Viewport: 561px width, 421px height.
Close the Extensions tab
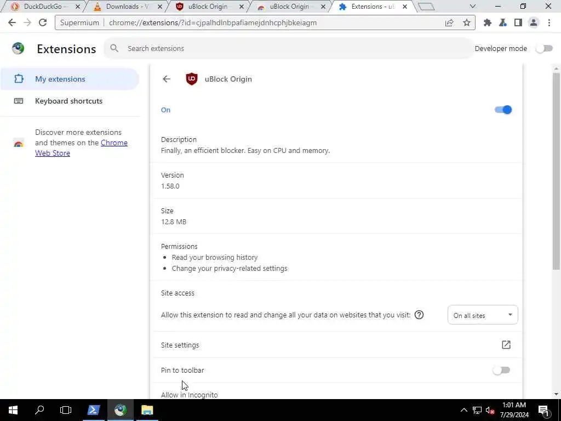click(x=405, y=7)
